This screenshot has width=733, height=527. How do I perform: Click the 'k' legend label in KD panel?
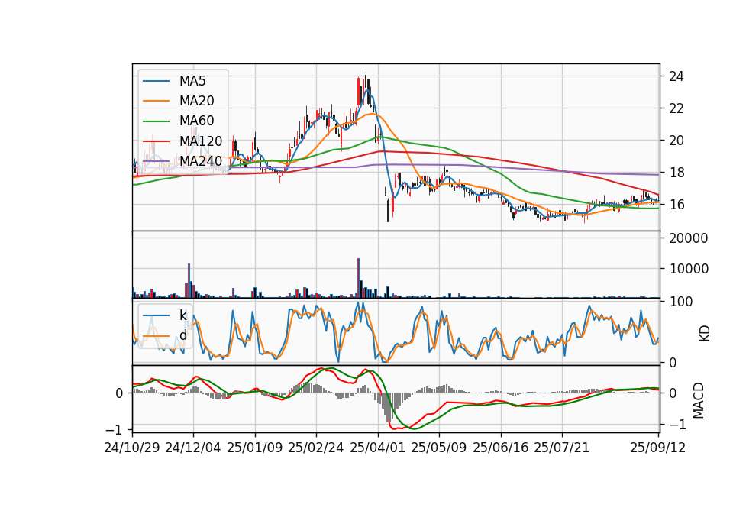pyautogui.click(x=182, y=315)
